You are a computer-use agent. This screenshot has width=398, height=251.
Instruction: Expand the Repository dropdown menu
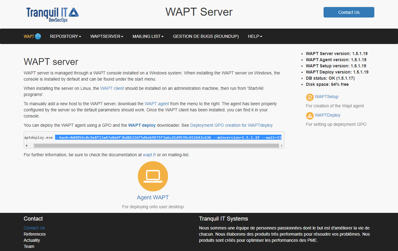coord(66,36)
